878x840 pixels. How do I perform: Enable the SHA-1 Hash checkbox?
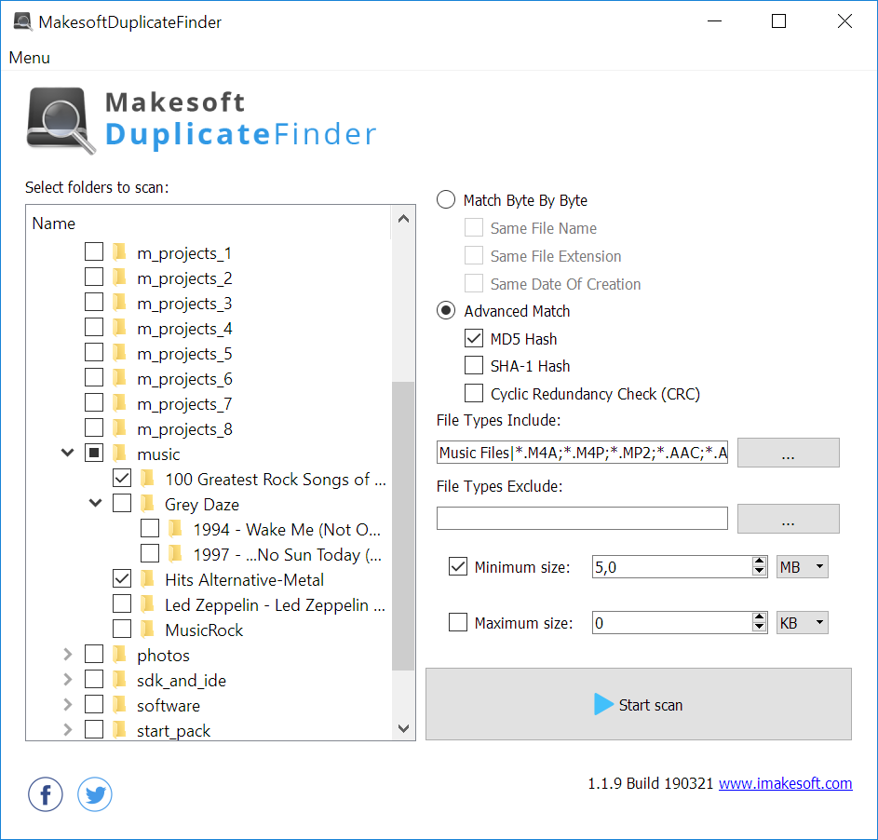click(x=474, y=366)
